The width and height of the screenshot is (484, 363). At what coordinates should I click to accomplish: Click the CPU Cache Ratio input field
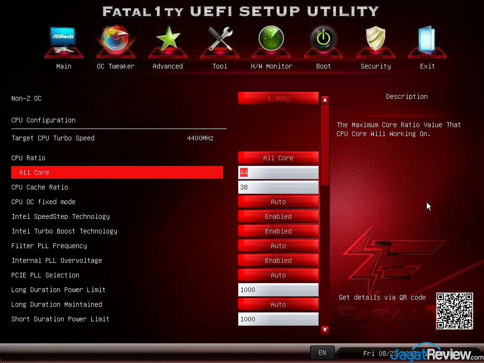[278, 187]
